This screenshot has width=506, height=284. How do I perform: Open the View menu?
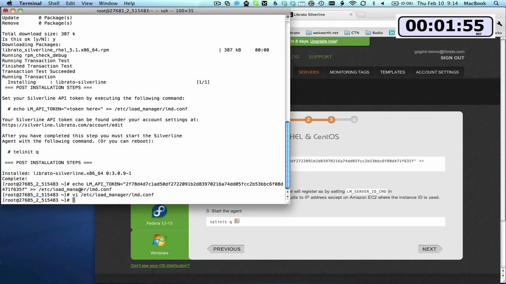coord(87,4)
